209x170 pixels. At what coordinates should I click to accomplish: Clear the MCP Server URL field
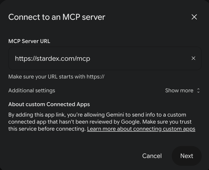pyautogui.click(x=193, y=58)
